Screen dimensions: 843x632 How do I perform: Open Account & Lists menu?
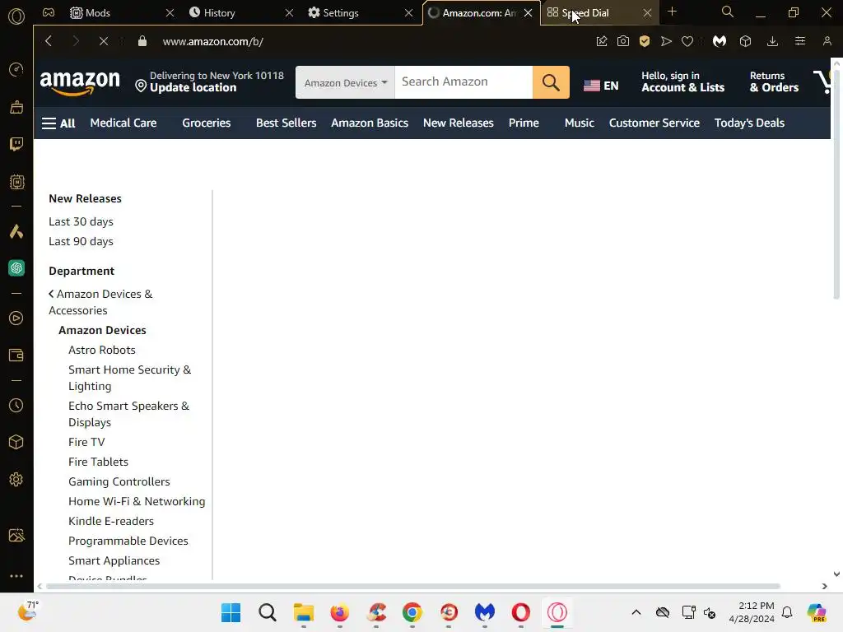pyautogui.click(x=682, y=81)
